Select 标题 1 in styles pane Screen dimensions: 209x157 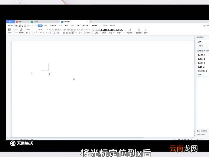[x=202, y=55]
